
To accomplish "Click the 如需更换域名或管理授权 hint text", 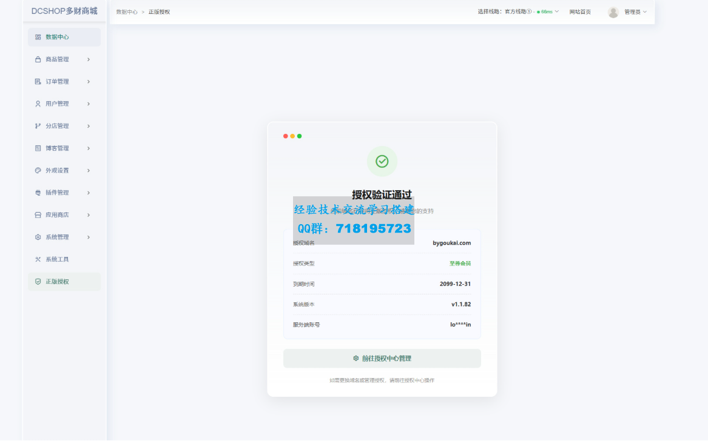I will point(382,380).
